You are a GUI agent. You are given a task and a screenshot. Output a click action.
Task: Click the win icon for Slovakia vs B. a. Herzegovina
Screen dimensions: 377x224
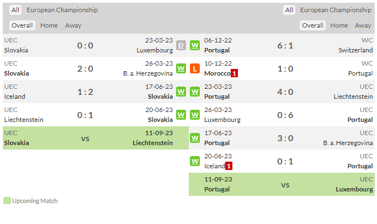tap(181, 68)
